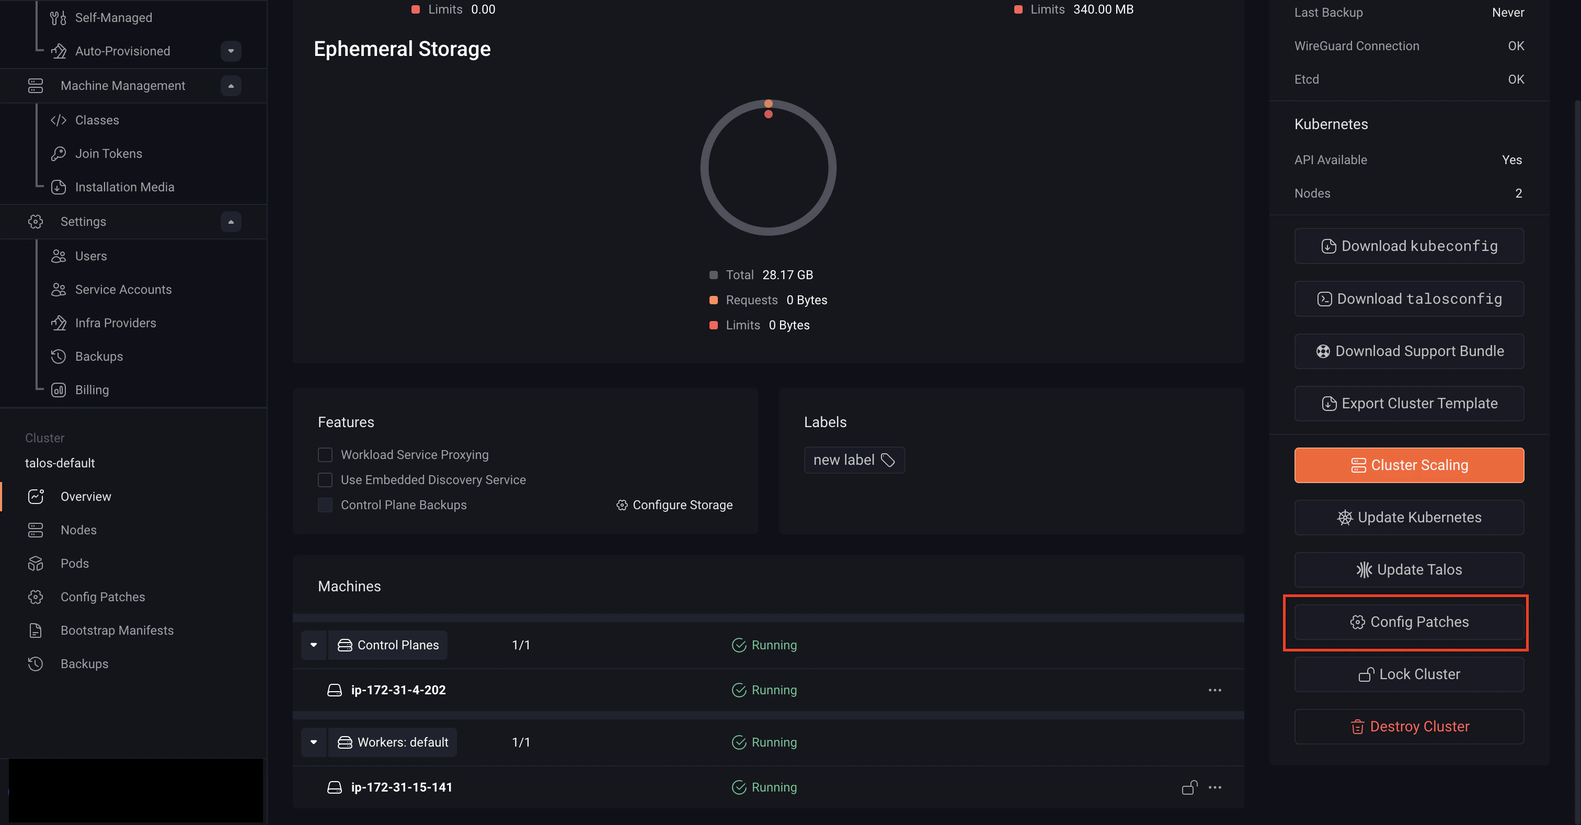
Task: Enable Control Plane Backups
Action: (x=325, y=505)
